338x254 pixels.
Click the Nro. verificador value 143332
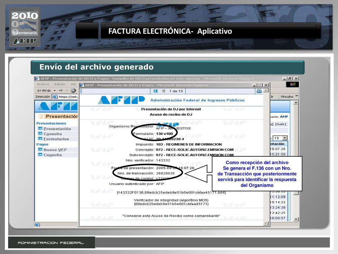[x=163, y=160]
